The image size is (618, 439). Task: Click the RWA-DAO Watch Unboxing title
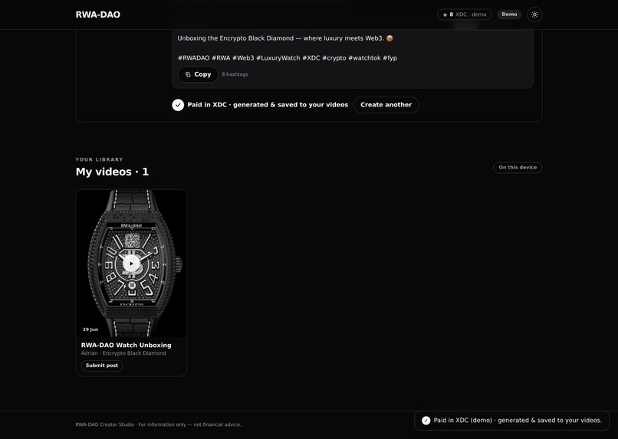point(126,345)
